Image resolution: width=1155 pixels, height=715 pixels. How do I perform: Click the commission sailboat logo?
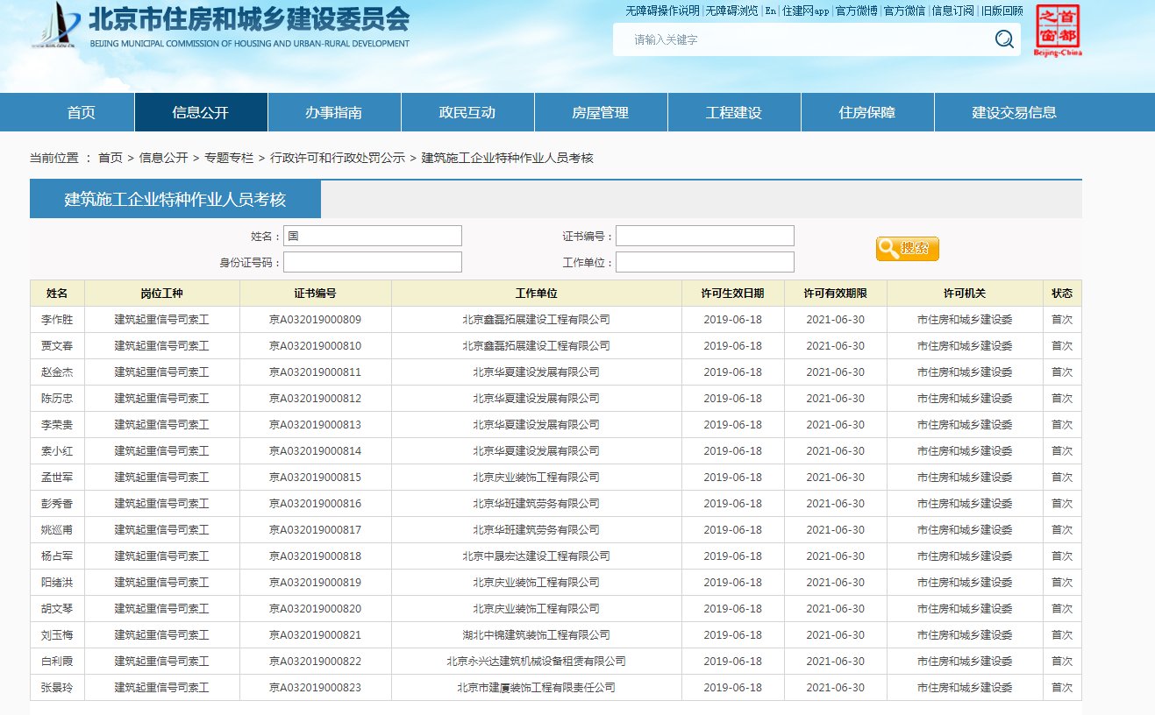click(x=54, y=27)
